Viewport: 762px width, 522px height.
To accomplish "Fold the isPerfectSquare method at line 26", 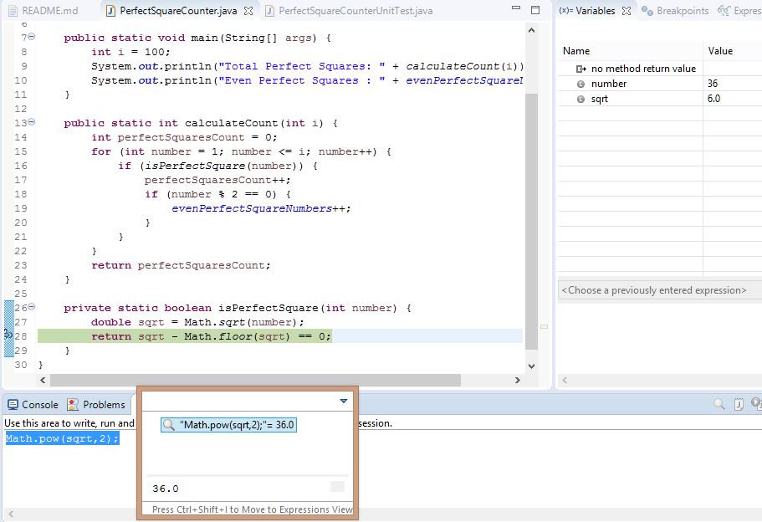I will (x=32, y=308).
